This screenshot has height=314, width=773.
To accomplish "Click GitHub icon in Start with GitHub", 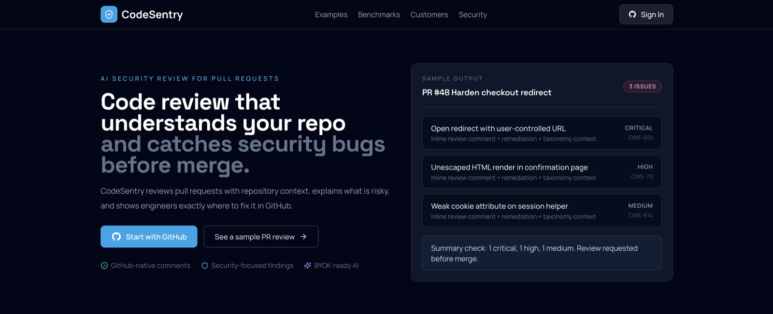I will coord(116,237).
